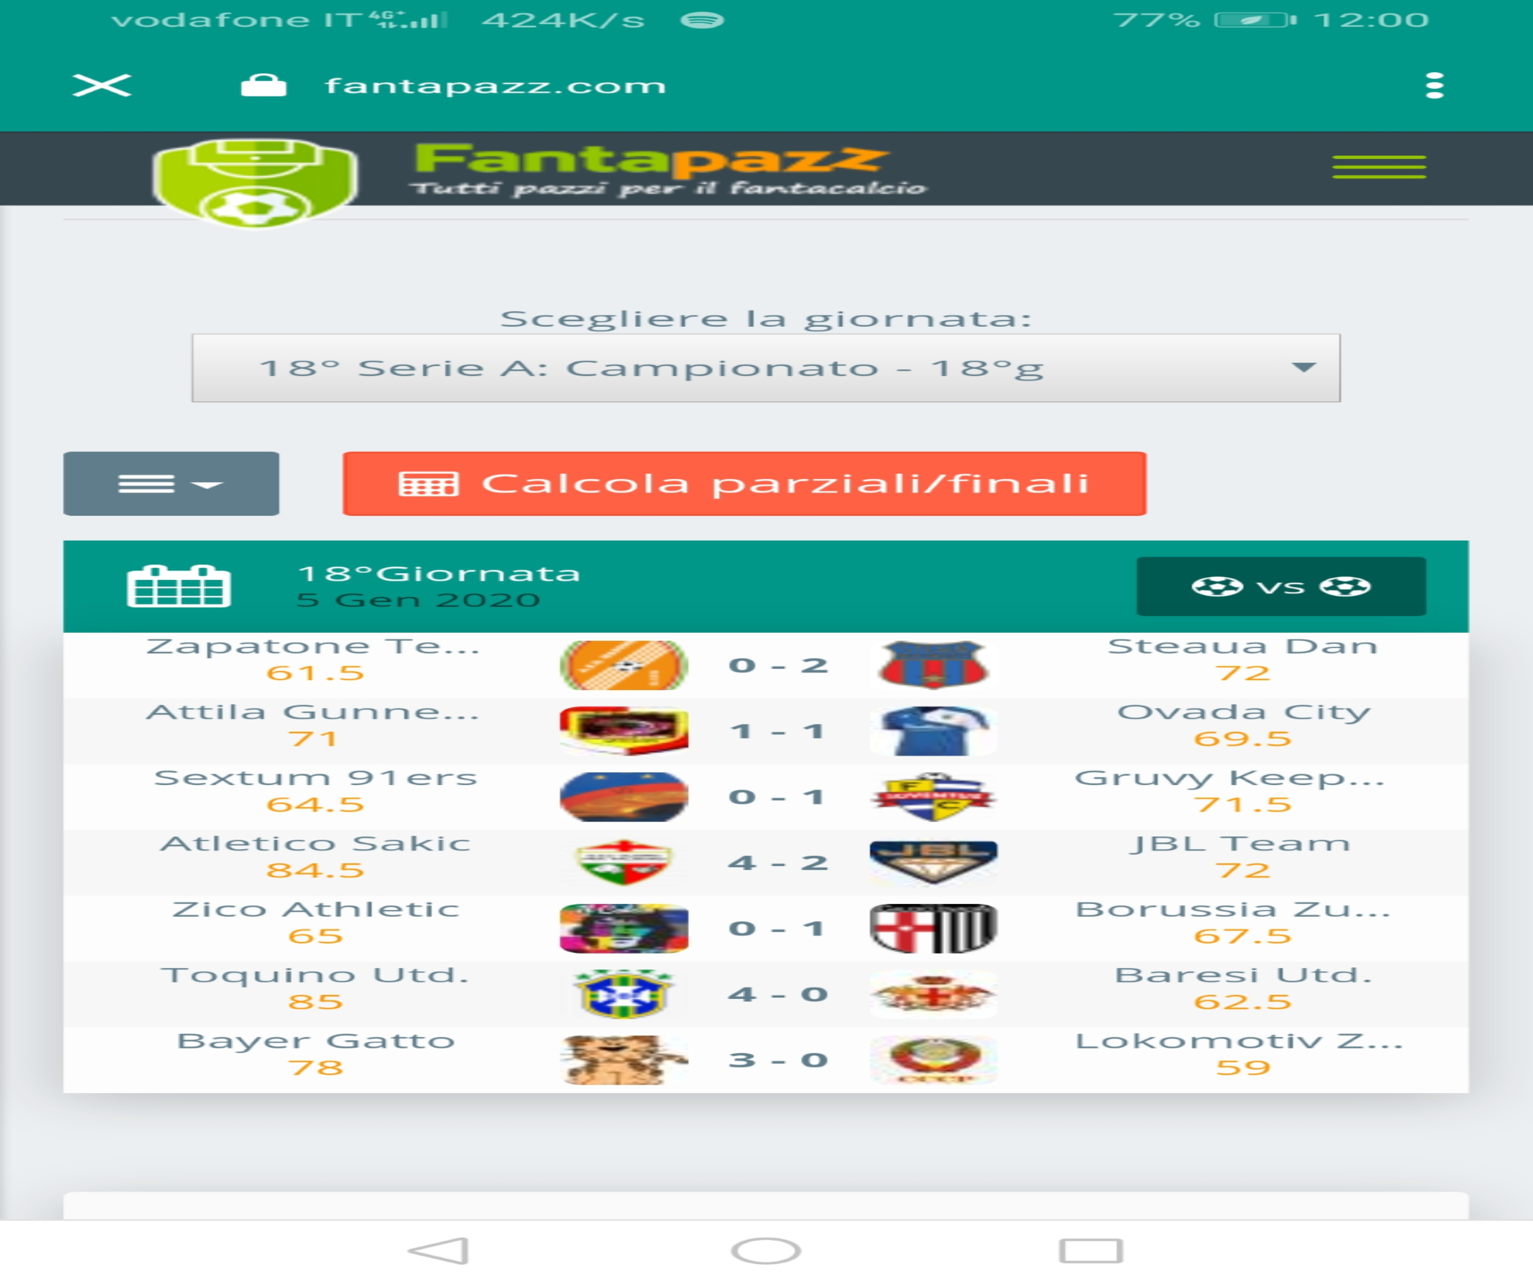1533x1283 pixels.
Task: Tap the Android back navigation button
Action: 438,1250
